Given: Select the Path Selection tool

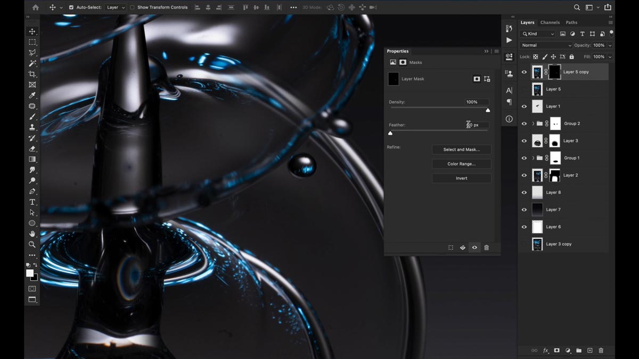Looking at the screenshot, I should coord(32,213).
